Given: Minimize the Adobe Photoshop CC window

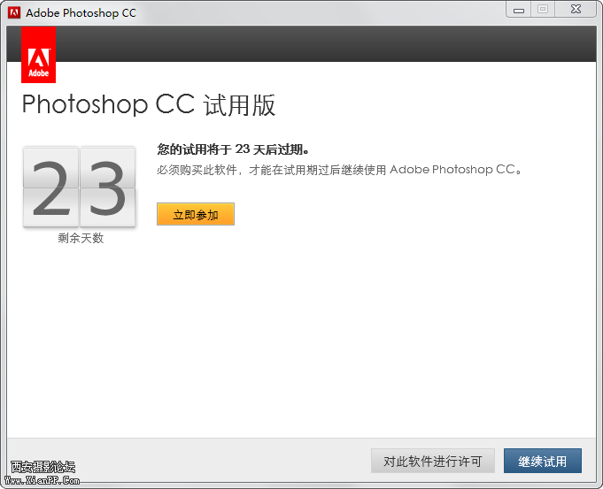Looking at the screenshot, I should 519,10.
